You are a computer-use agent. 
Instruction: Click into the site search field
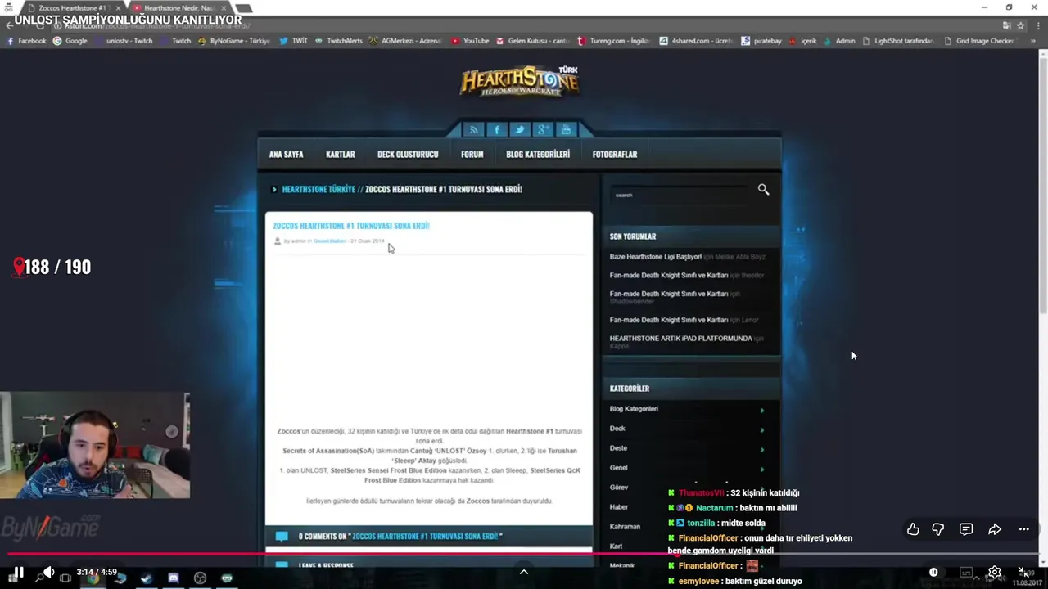(680, 195)
